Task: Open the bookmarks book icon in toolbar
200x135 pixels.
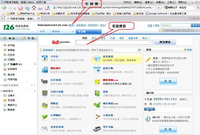Action: click(47, 8)
